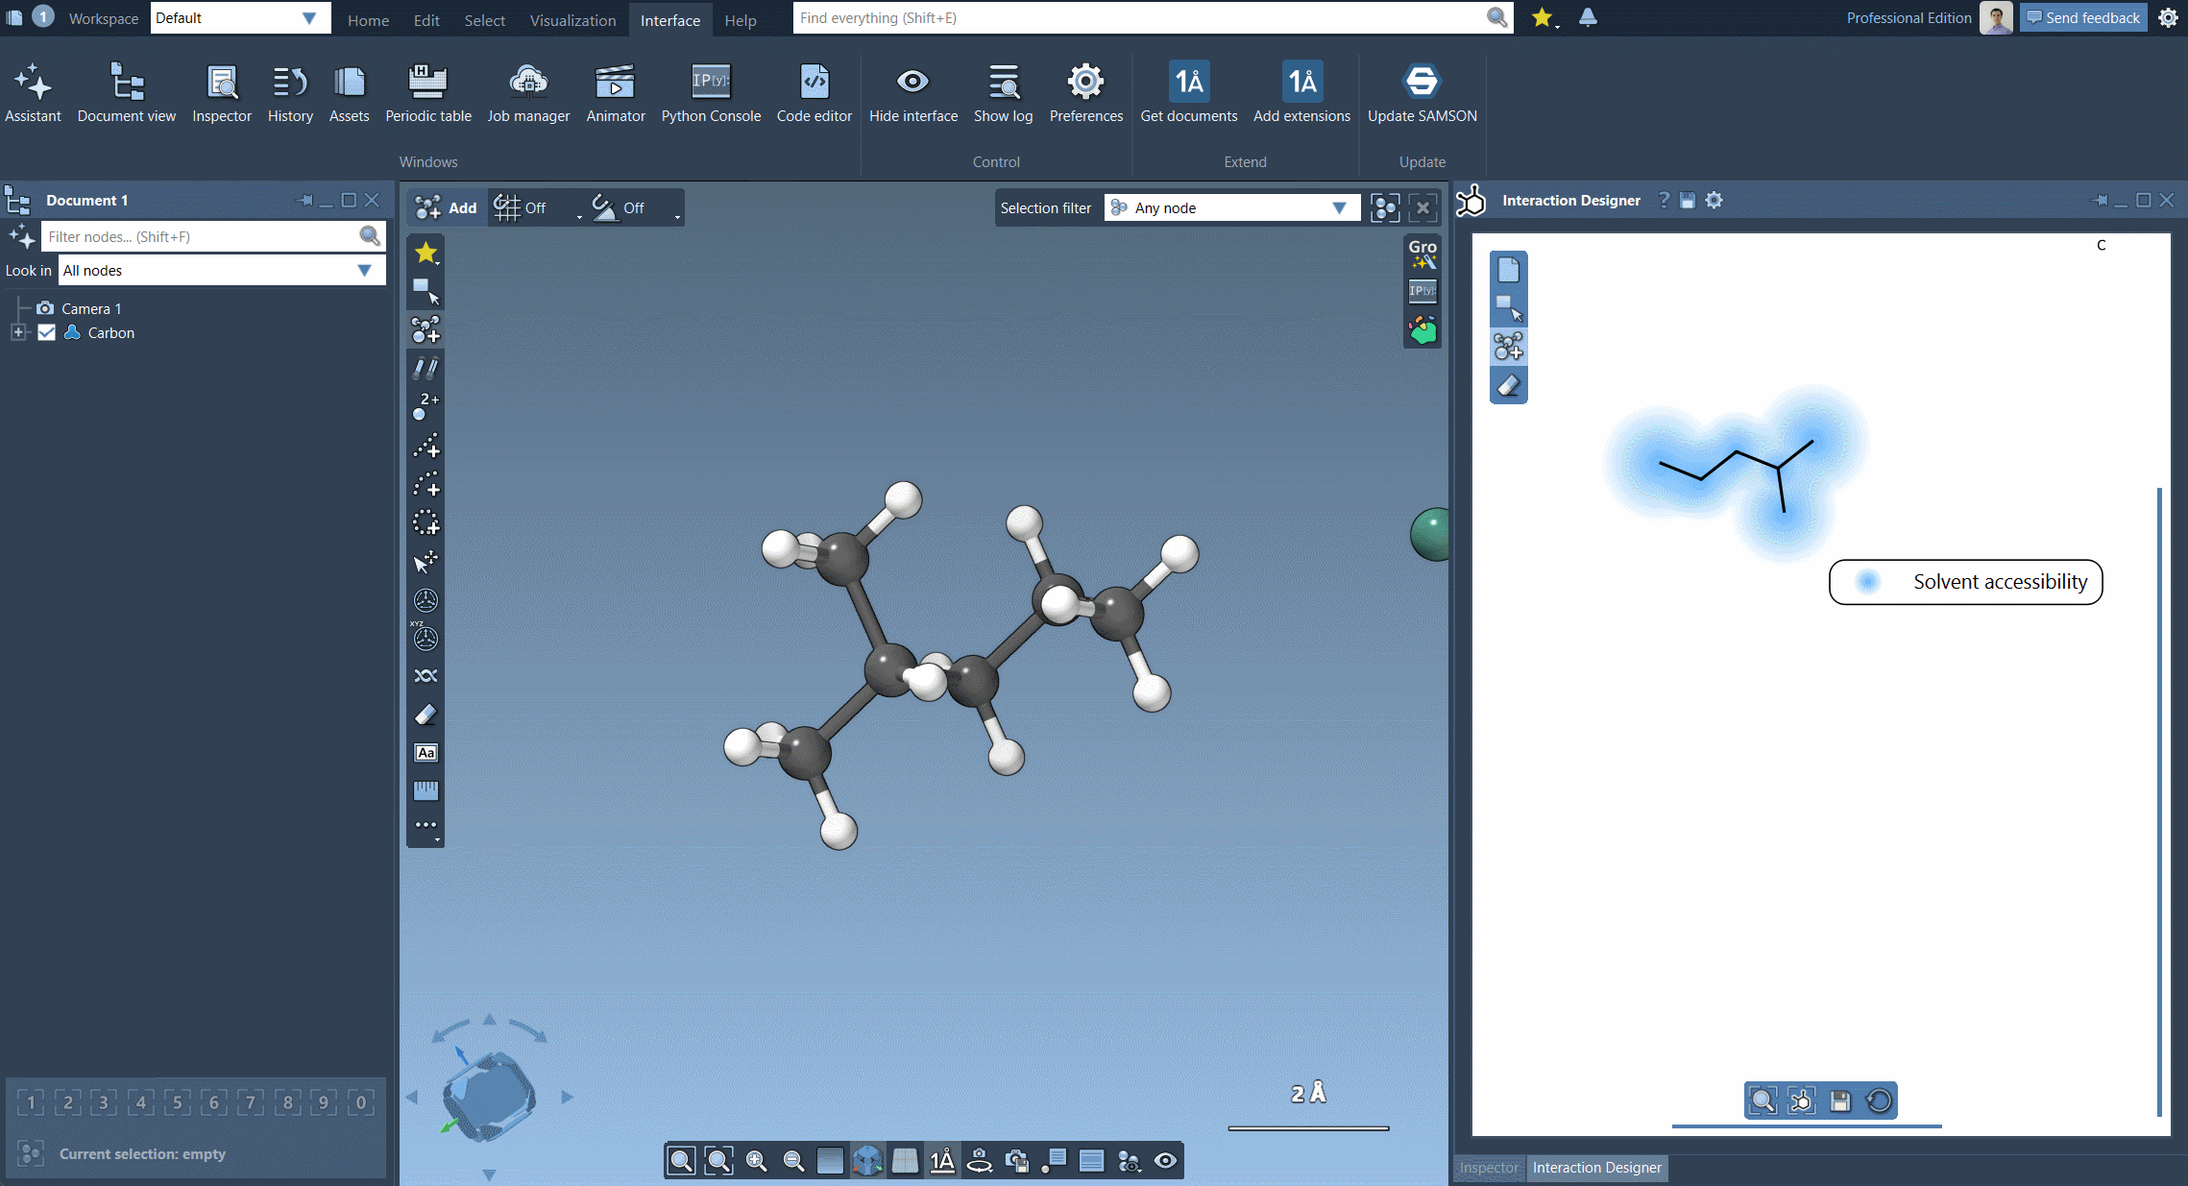Launch the Python Console
The image size is (2188, 1186).
[710, 91]
